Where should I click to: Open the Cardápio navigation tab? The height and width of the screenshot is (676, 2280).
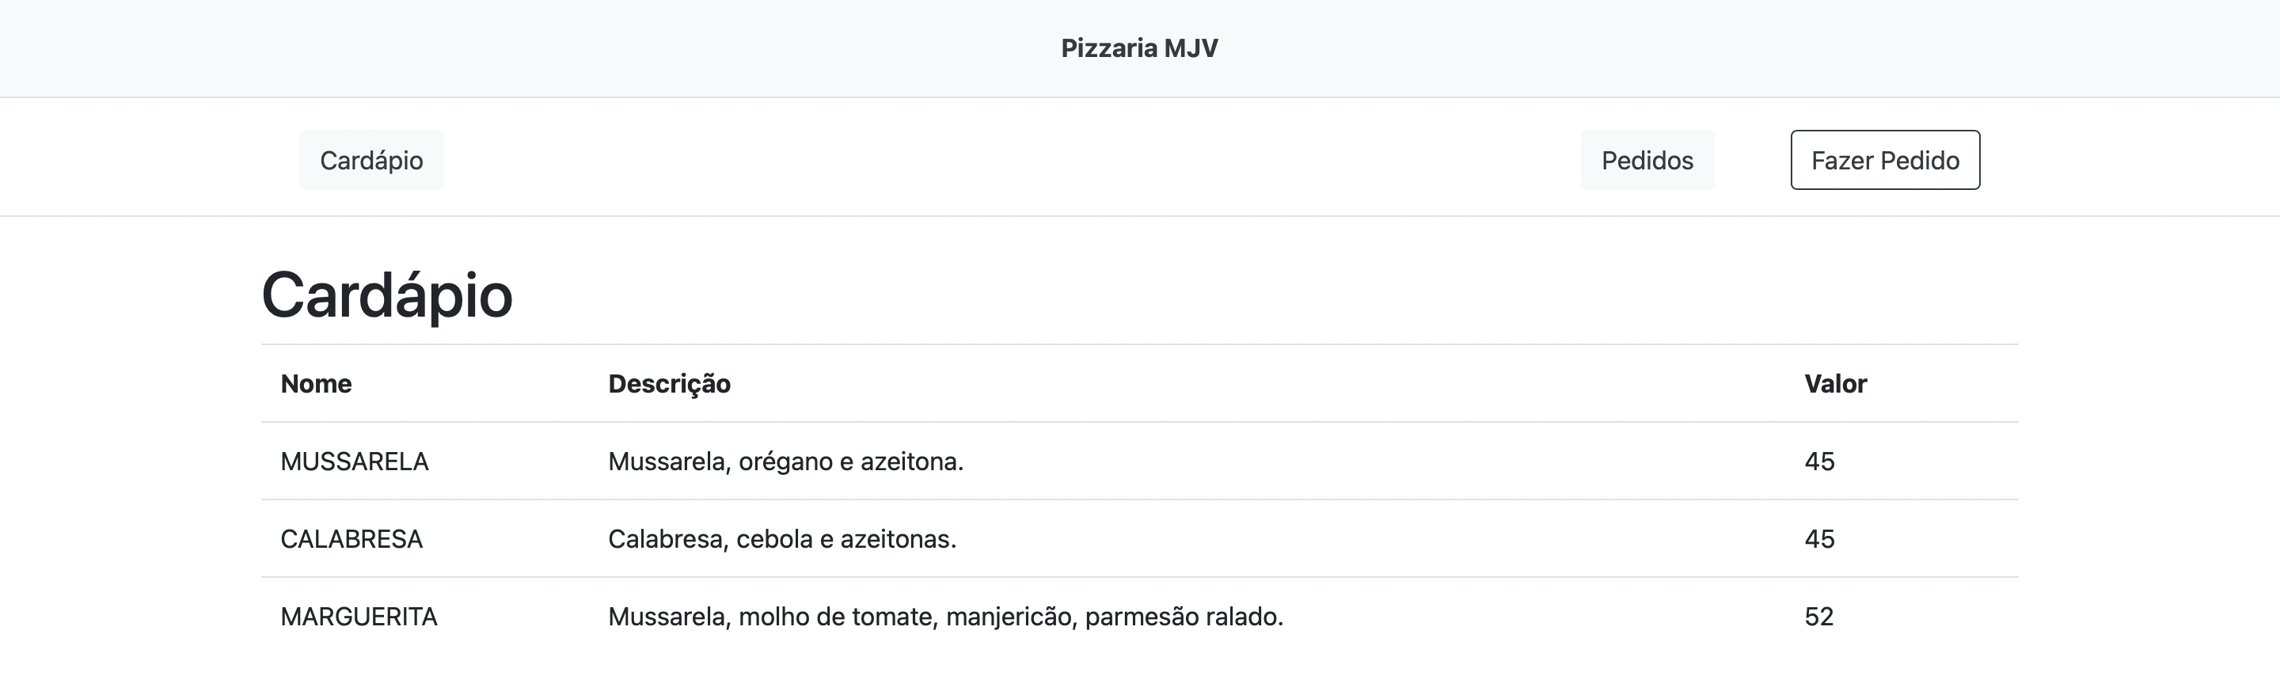(x=370, y=160)
